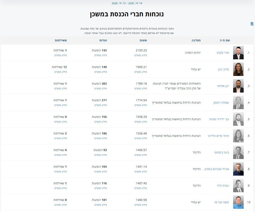The image size is (255, 212).
Task: Click photo of שמחה רוטמן
Action: pyautogui.click(x=238, y=102)
